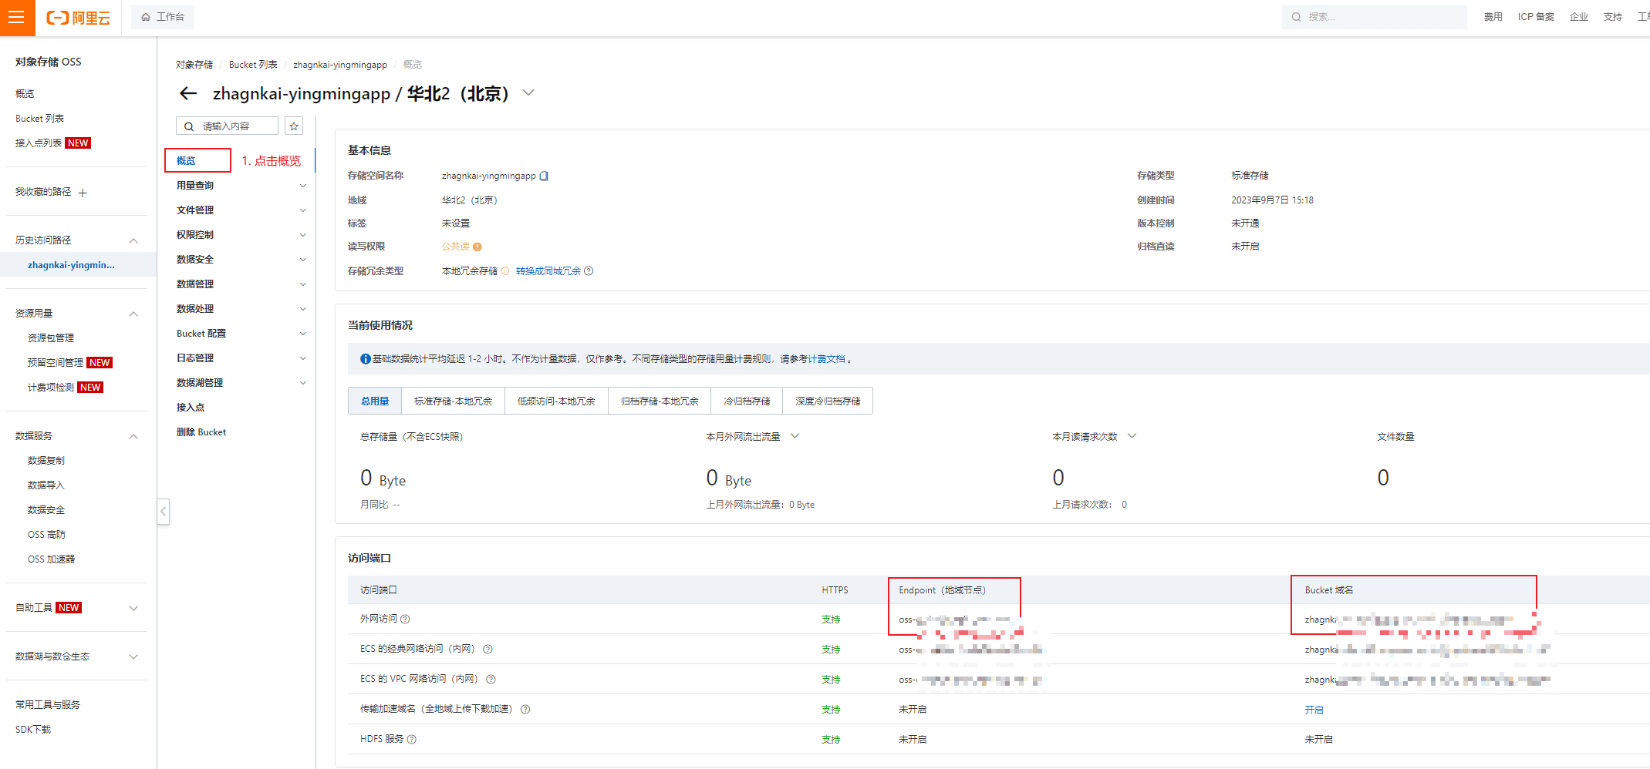Select the 总用量 tab

coord(375,401)
